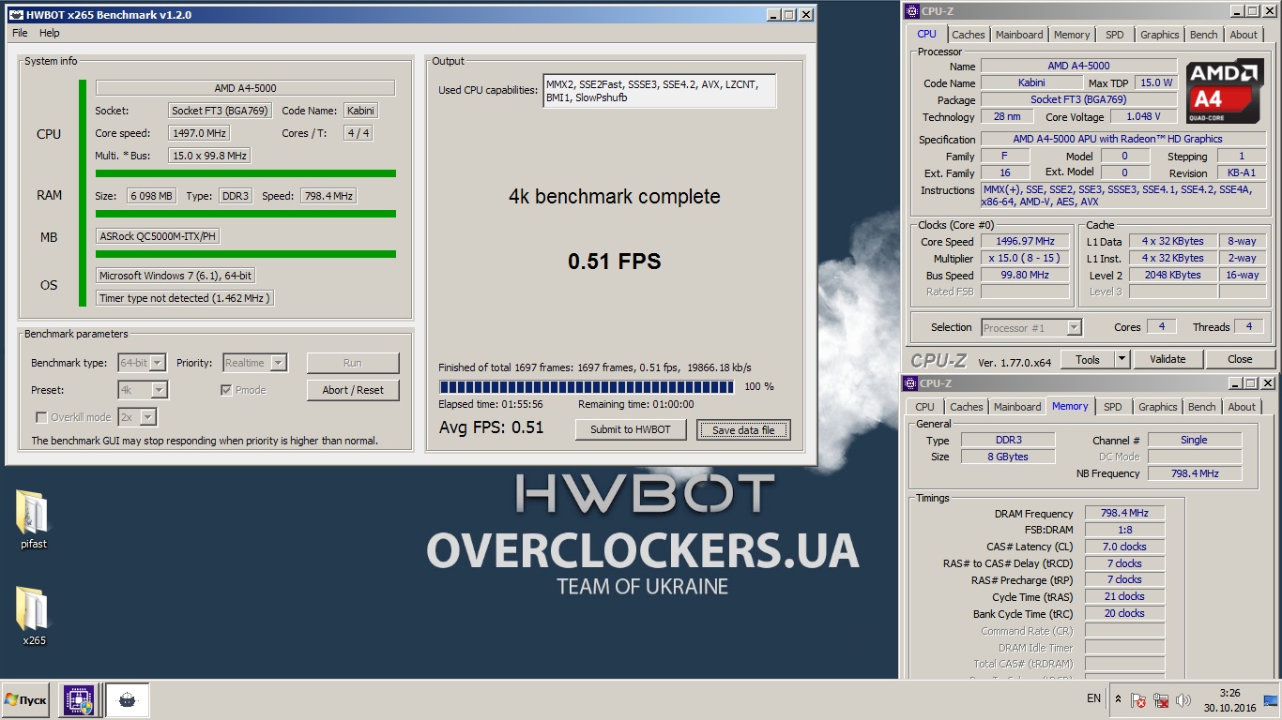Open the x265 folder on the desktop
This screenshot has width=1282, height=720.
tap(33, 615)
